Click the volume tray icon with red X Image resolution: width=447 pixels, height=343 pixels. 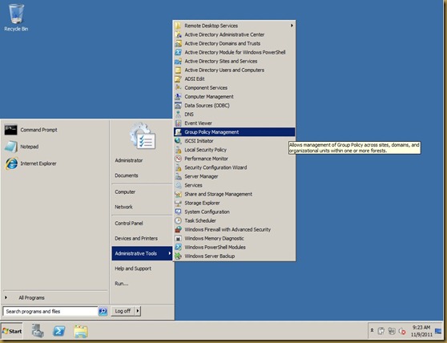402,331
